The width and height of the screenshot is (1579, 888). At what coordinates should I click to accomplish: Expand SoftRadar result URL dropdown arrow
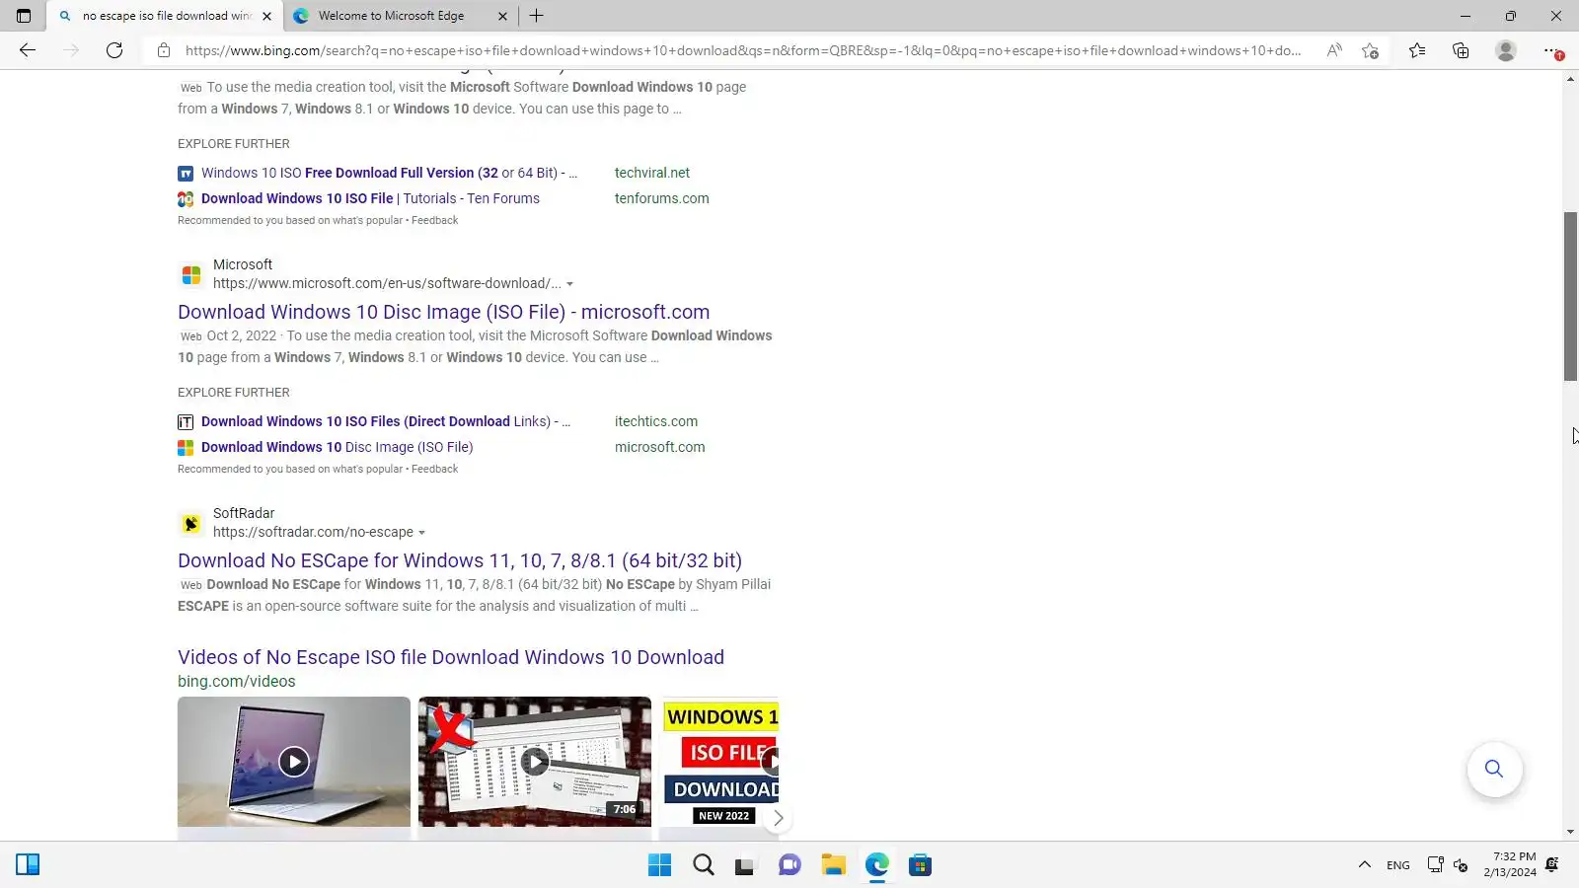pos(421,533)
